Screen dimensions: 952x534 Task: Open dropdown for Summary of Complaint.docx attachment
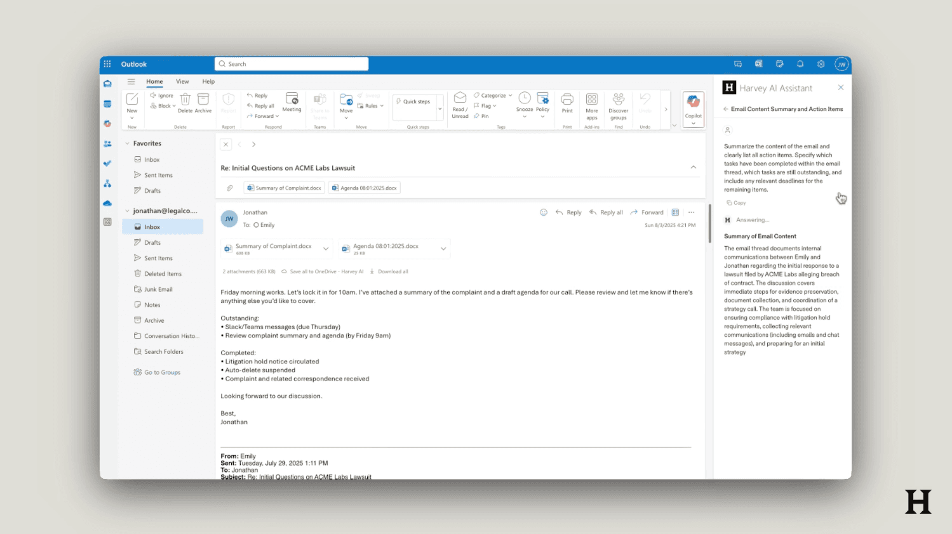point(326,249)
